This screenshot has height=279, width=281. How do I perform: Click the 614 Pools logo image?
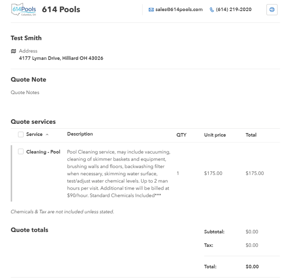tap(24, 9)
